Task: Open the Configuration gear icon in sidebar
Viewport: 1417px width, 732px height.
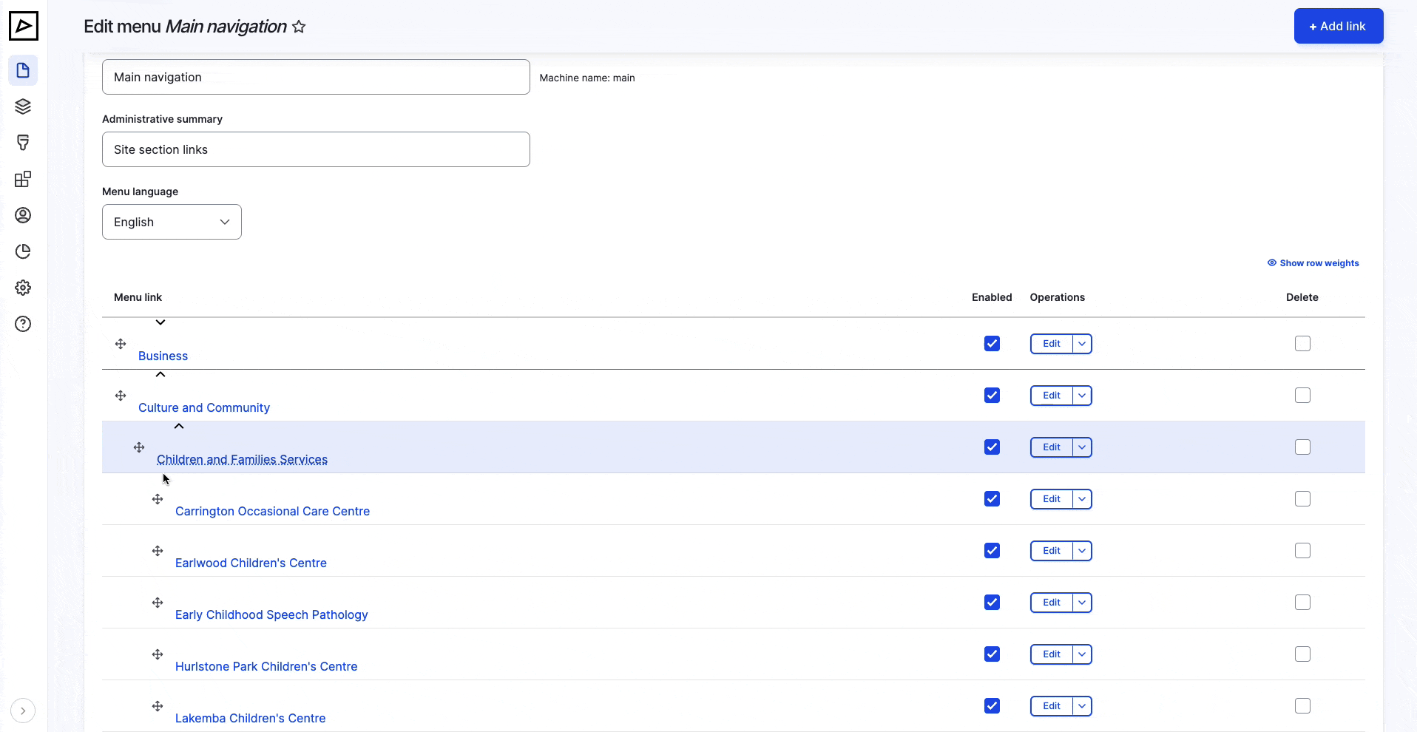Action: point(23,288)
